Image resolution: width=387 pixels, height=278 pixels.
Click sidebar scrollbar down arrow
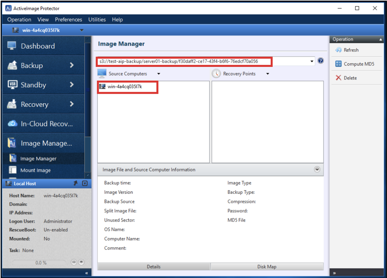[88, 175]
